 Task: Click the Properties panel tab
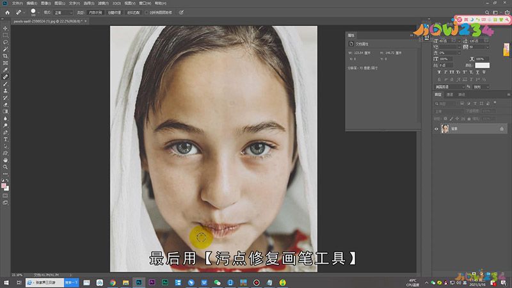(351, 35)
